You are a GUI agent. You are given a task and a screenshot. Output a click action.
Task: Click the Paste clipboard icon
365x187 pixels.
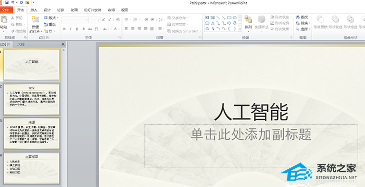(4, 20)
